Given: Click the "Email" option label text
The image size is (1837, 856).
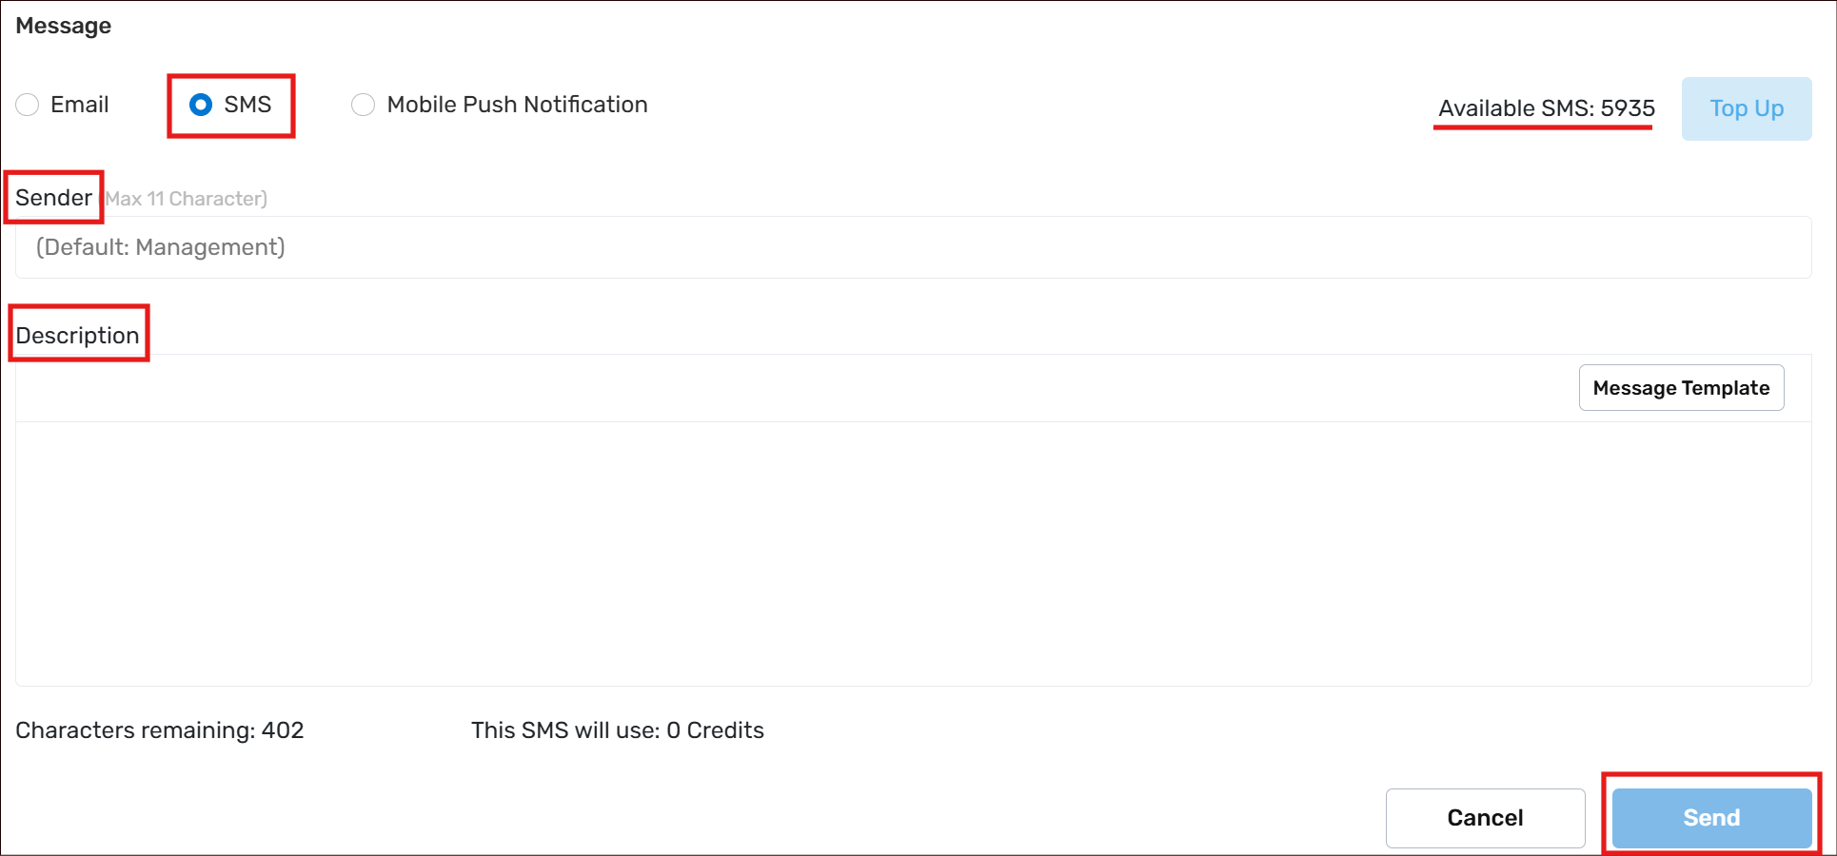Looking at the screenshot, I should tap(80, 105).
